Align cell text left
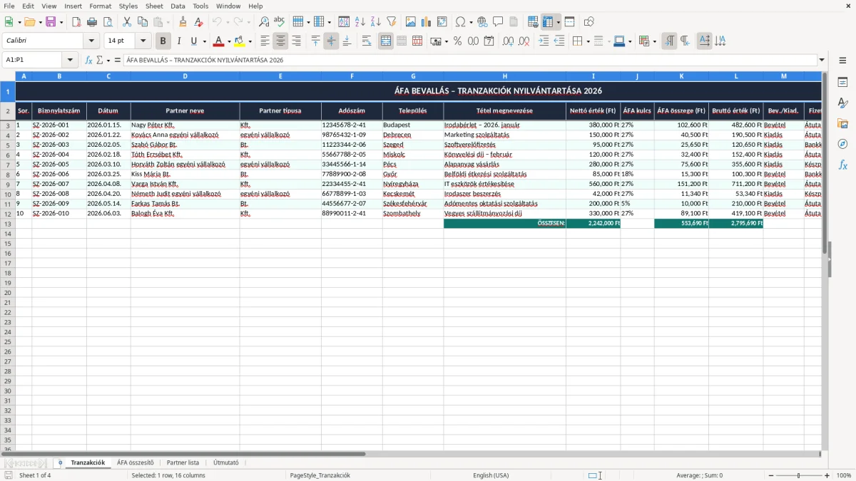This screenshot has width=856, height=481. tap(265, 41)
